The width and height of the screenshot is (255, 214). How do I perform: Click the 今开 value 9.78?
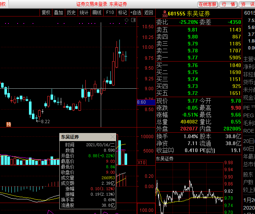[x=236, y=101]
